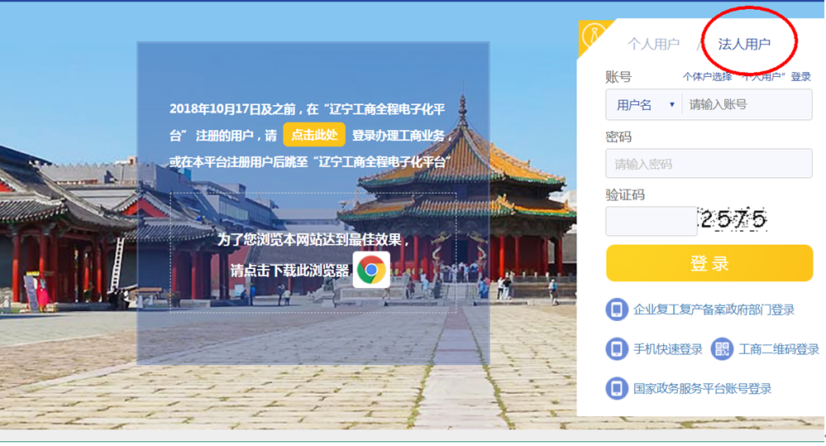The height and width of the screenshot is (446, 826).
Task: Click the QR code icon beside 工商二维码登录
Action: tap(722, 349)
